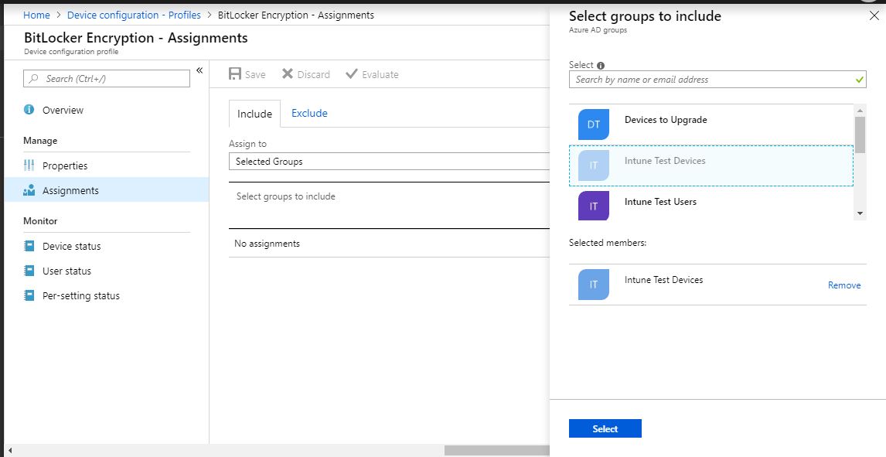The width and height of the screenshot is (886, 457).
Task: Click the Evaluate checkmark icon
Action: (x=352, y=74)
